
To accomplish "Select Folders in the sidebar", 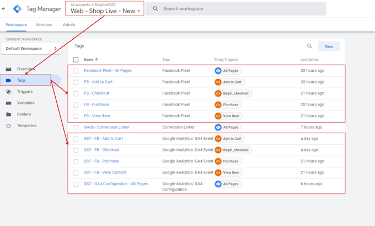I will (24, 114).
